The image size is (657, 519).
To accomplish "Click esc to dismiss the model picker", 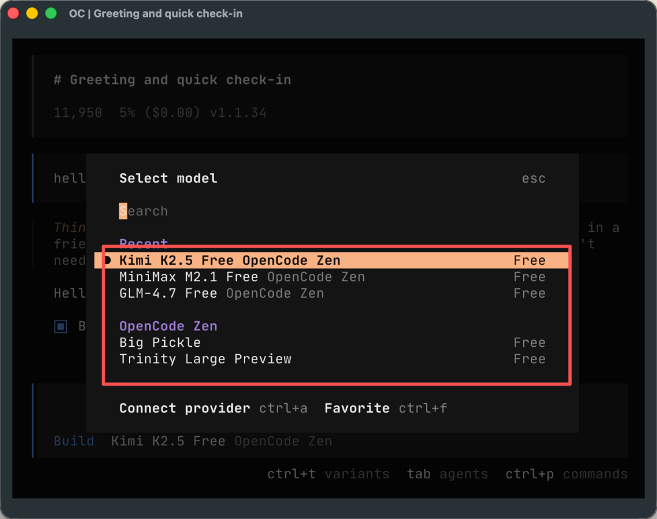I will click(x=533, y=178).
